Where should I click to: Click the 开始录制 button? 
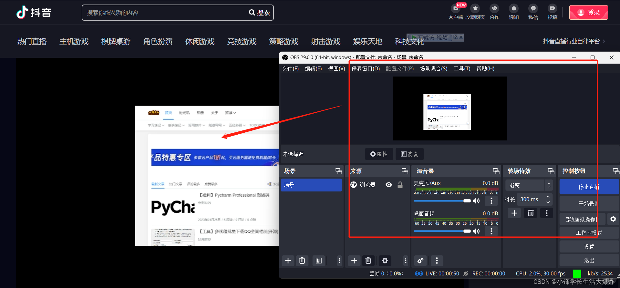point(589,204)
